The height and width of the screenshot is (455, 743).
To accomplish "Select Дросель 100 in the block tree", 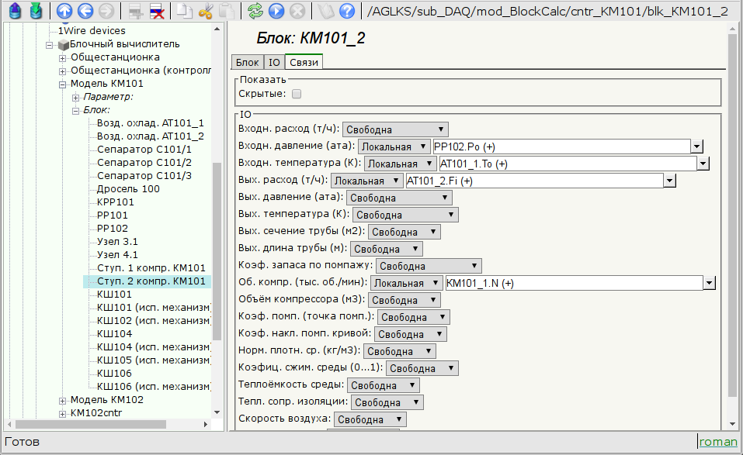I will coord(128,188).
